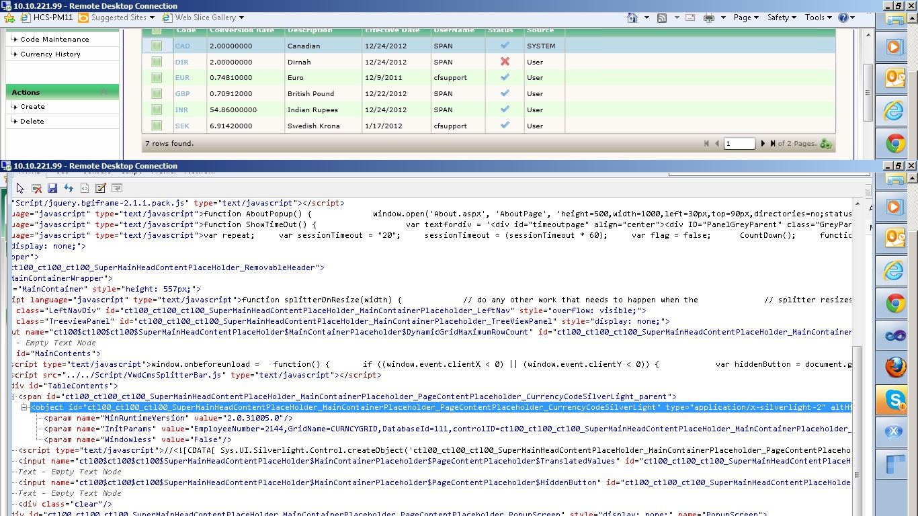Jump to the first grid page
Viewport: 918px width, 516px height.
pyautogui.click(x=706, y=144)
